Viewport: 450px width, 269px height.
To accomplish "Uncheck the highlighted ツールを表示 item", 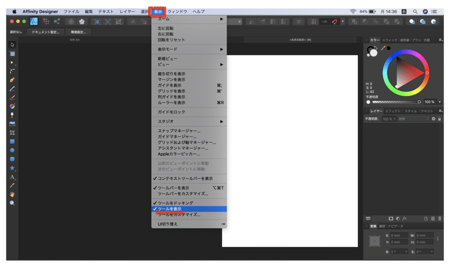I will click(189, 209).
